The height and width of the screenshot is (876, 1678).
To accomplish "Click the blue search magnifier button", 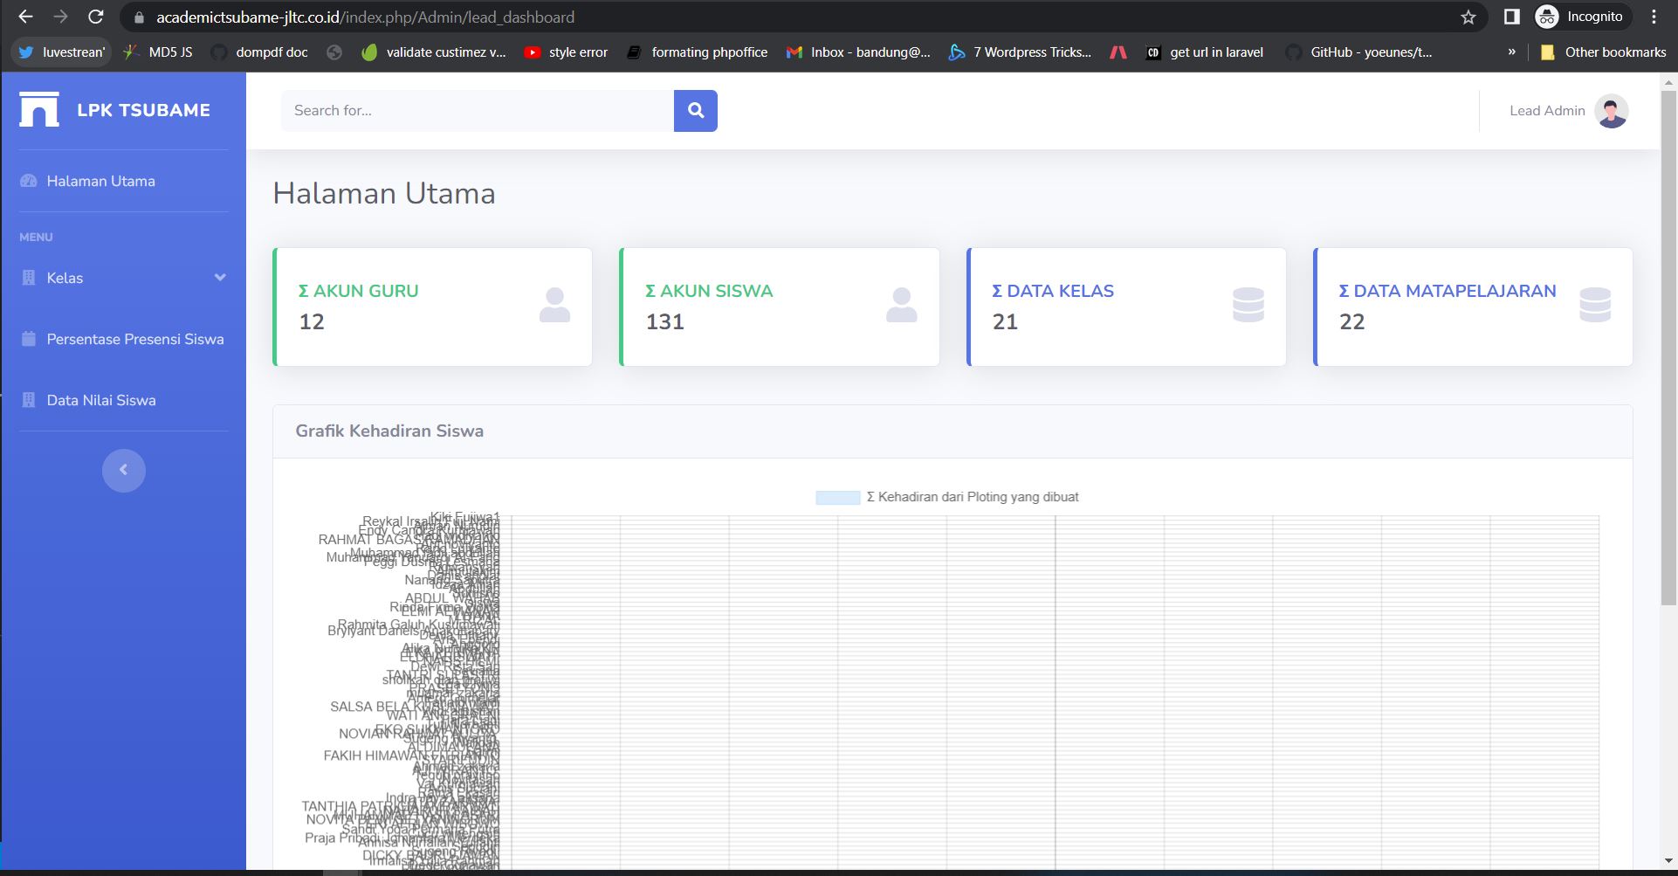I will coord(695,111).
